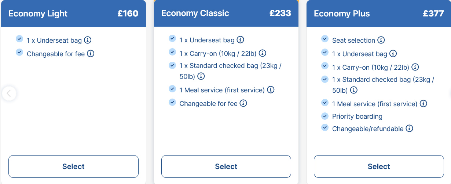The width and height of the screenshot is (451, 184).
Task: Select the Economy Classic fare
Action: click(226, 166)
